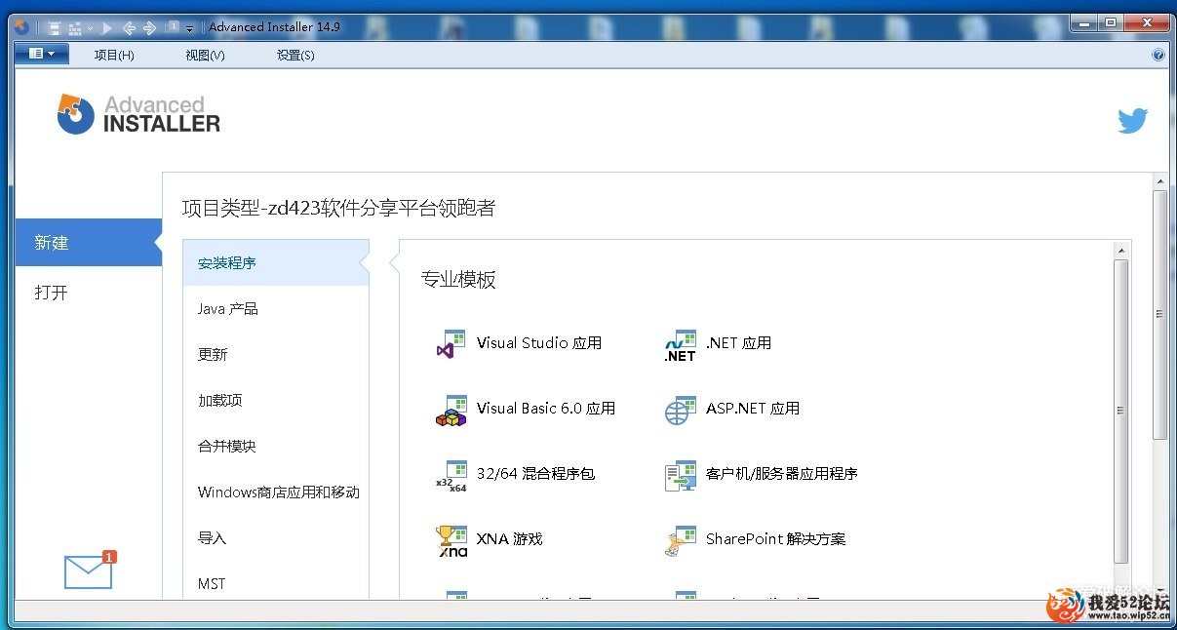The height and width of the screenshot is (630, 1177).
Task: Click the SharePoint 解决方案 template icon
Action: coord(681,541)
